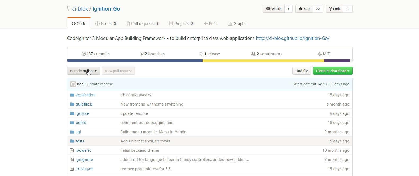Open the .gitignore file
Screen dimensions: 419x176
click(x=84, y=160)
